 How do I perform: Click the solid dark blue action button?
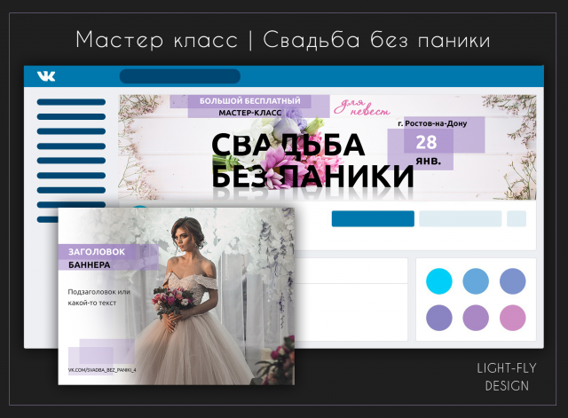[x=373, y=218]
